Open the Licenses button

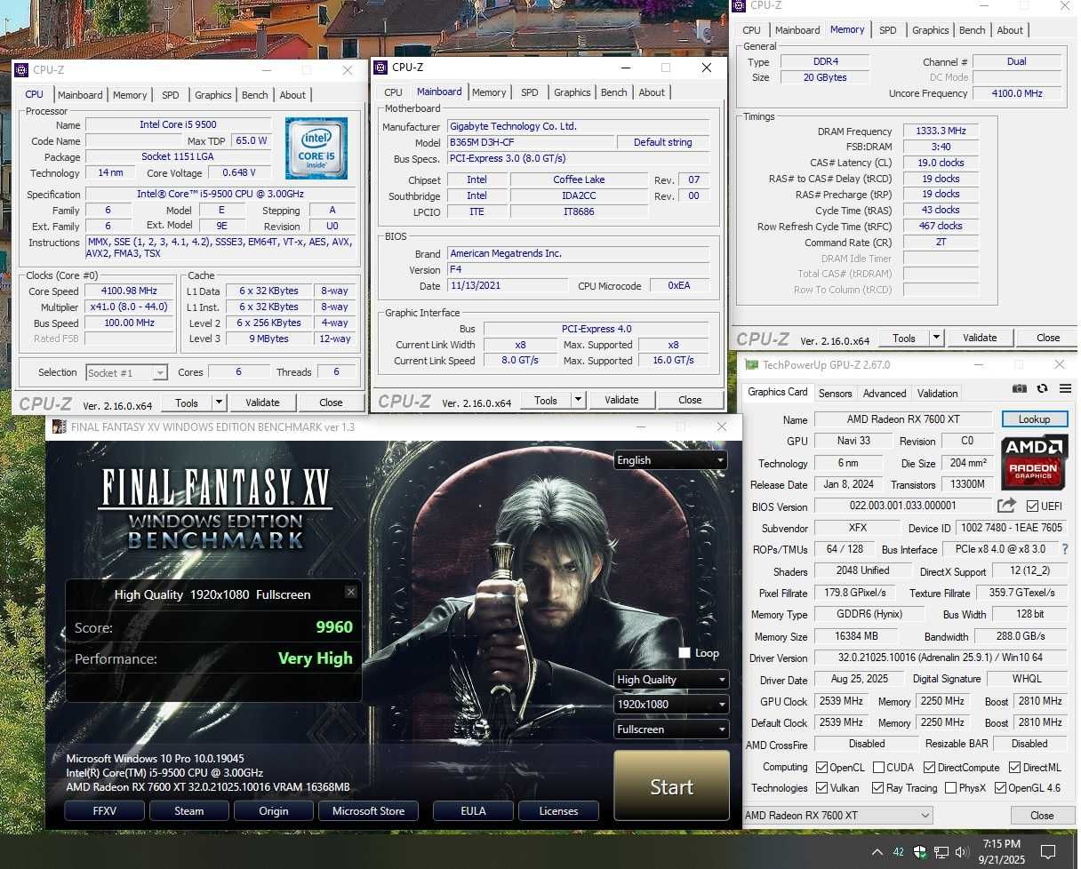pyautogui.click(x=558, y=810)
